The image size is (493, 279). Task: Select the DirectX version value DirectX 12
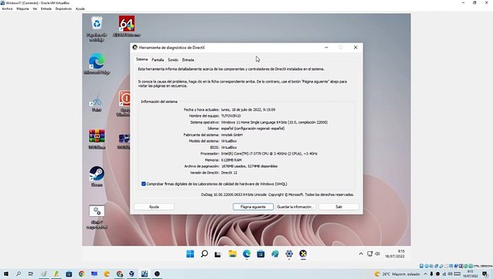tap(229, 173)
